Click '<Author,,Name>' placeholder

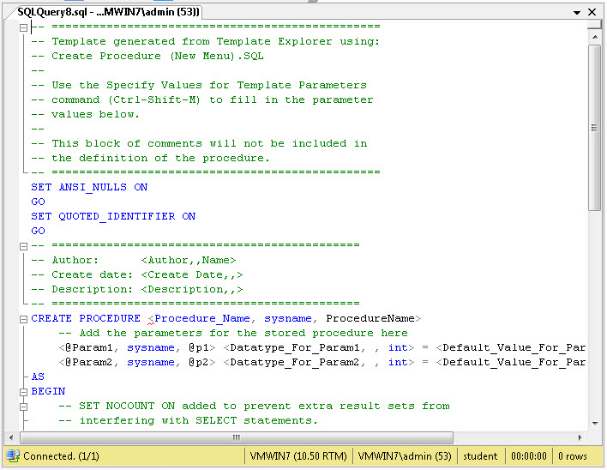click(189, 260)
